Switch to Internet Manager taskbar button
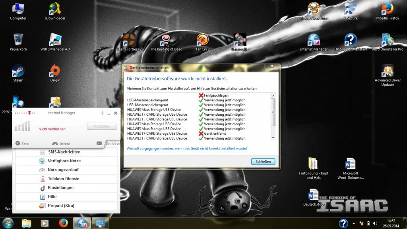Image resolution: width=407 pixels, height=229 pixels. point(82,223)
